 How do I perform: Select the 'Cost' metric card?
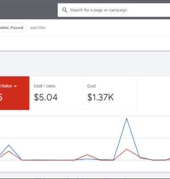pyautogui.click(x=109, y=93)
